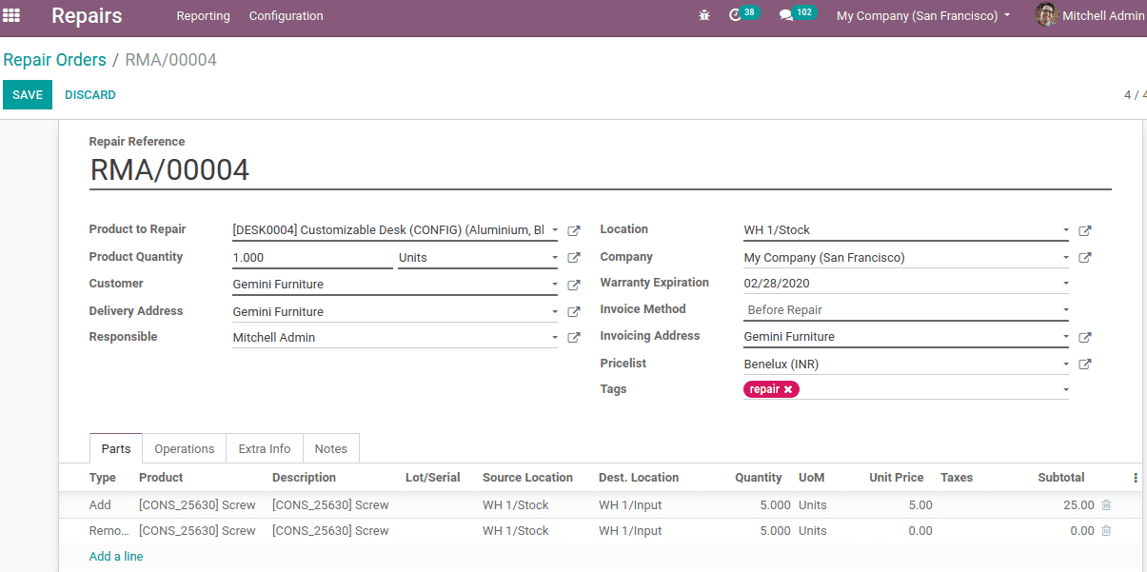
Task: Click Lot/Serial column header
Action: (x=433, y=478)
